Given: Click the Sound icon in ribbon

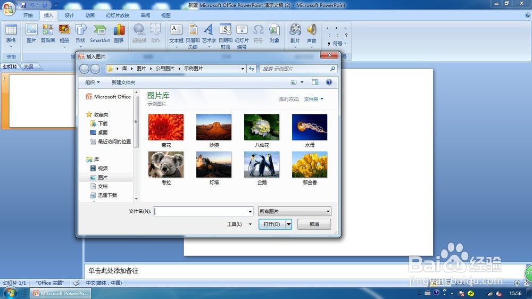Looking at the screenshot, I should (x=311, y=34).
